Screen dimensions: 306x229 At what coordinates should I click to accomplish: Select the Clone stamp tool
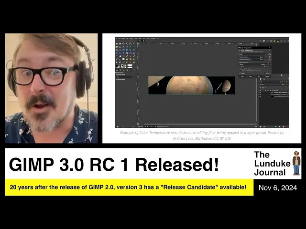127,59
